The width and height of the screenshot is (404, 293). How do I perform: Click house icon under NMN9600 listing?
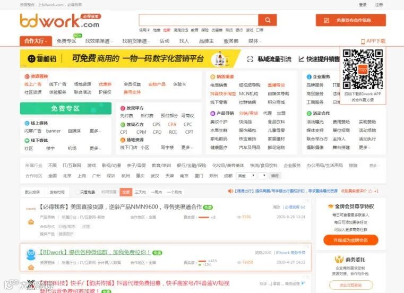(31, 222)
